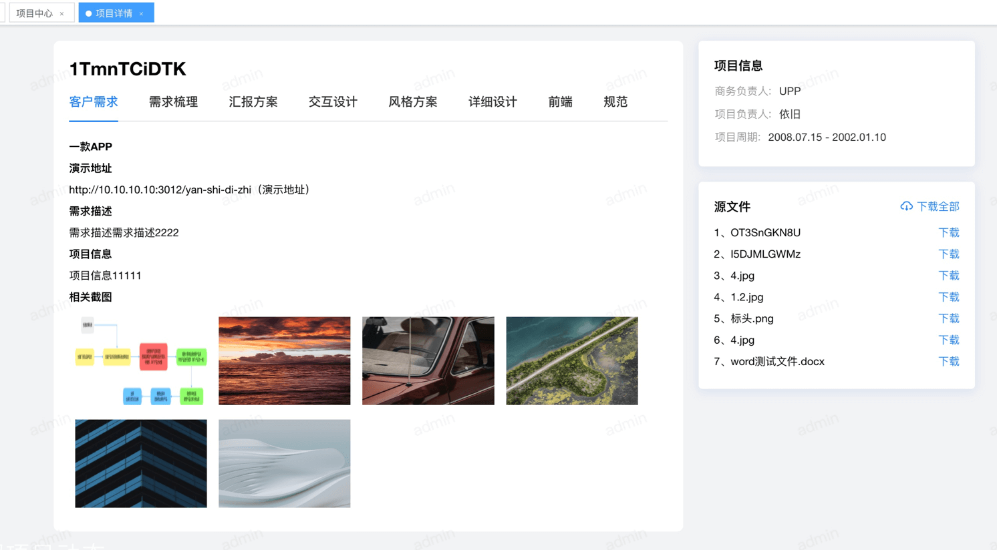Click the text 需求描述需求描述2222
The height and width of the screenshot is (550, 997).
coord(124,232)
